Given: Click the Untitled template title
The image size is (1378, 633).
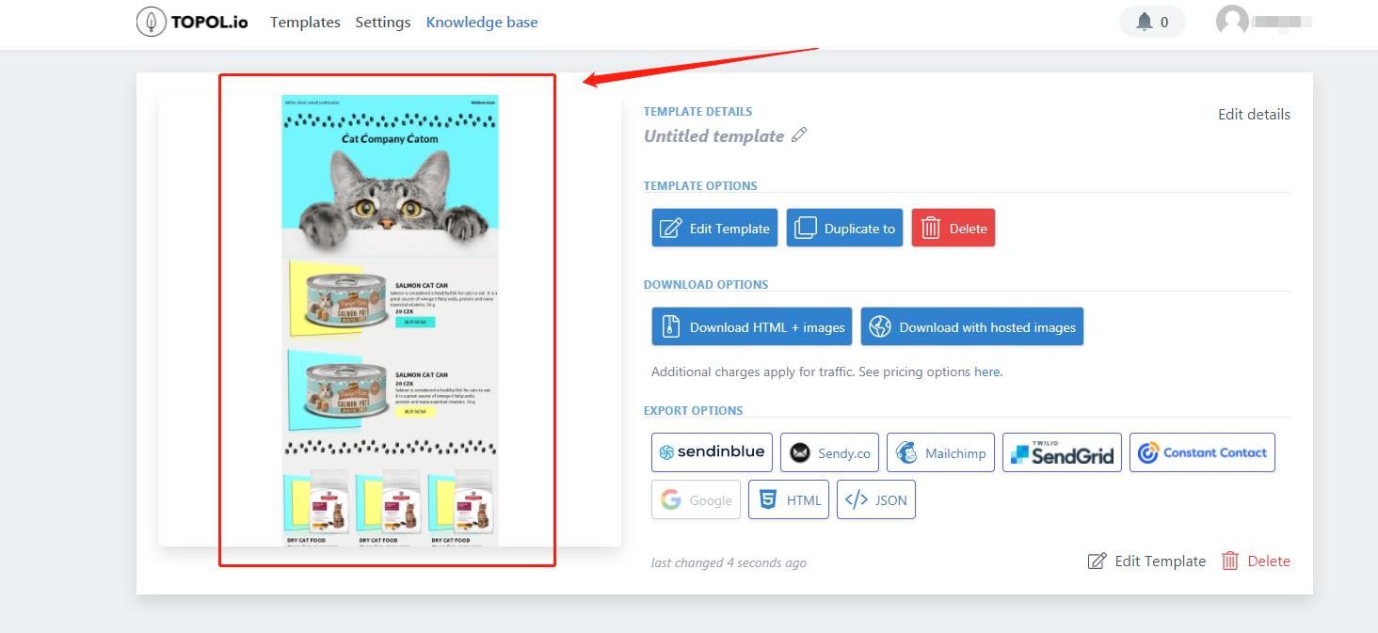Looking at the screenshot, I should tap(713, 135).
